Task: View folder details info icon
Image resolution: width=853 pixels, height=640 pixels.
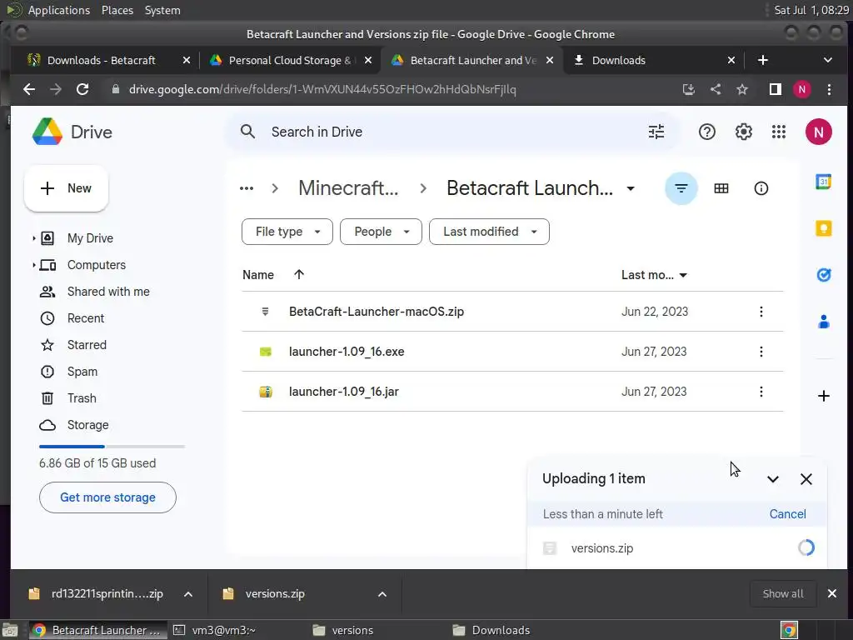Action: pyautogui.click(x=761, y=188)
